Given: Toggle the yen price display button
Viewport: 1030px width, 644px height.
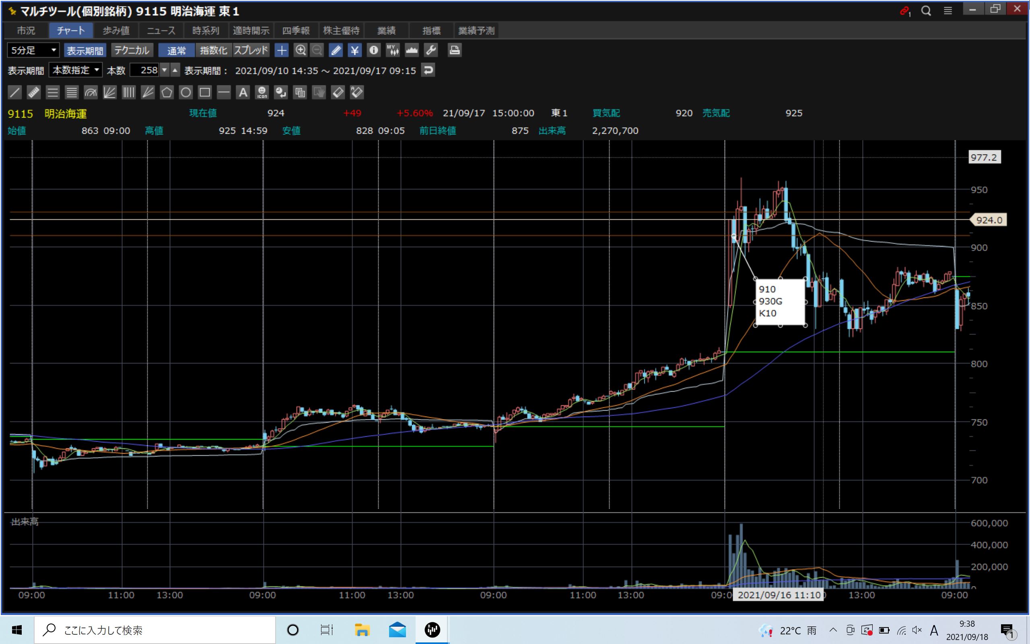Looking at the screenshot, I should (354, 50).
